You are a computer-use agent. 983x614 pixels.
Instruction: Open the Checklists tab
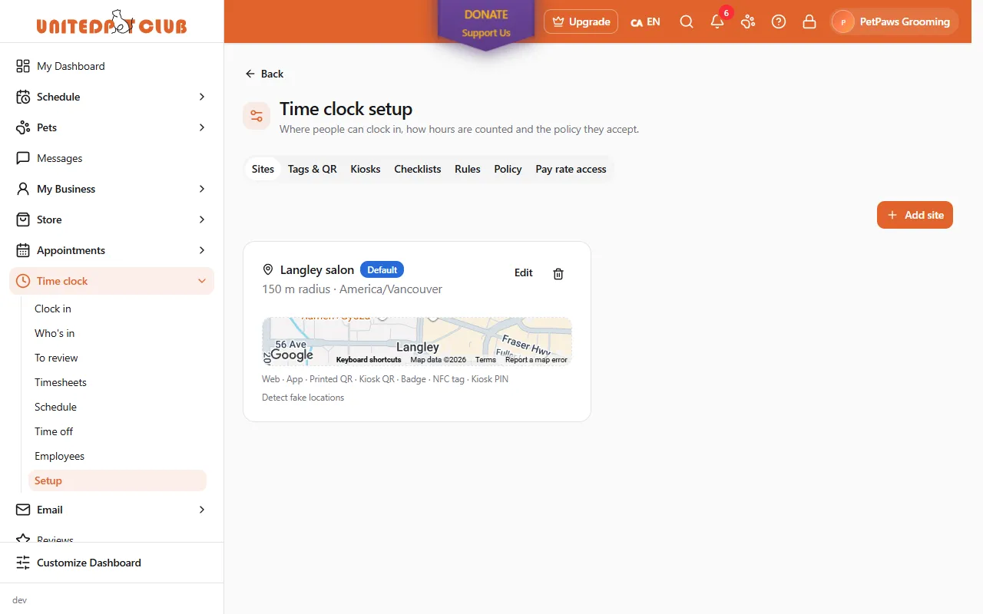(418, 169)
